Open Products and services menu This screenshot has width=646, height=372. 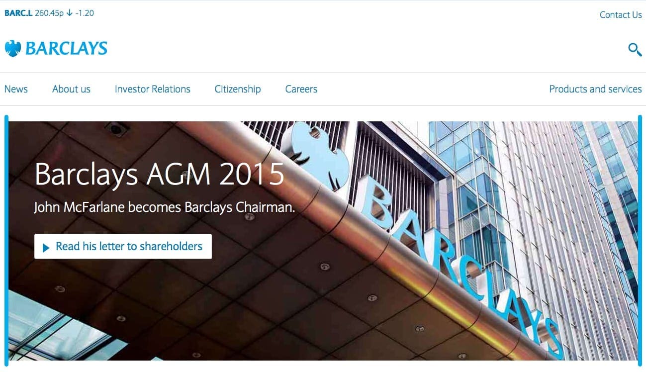click(595, 89)
